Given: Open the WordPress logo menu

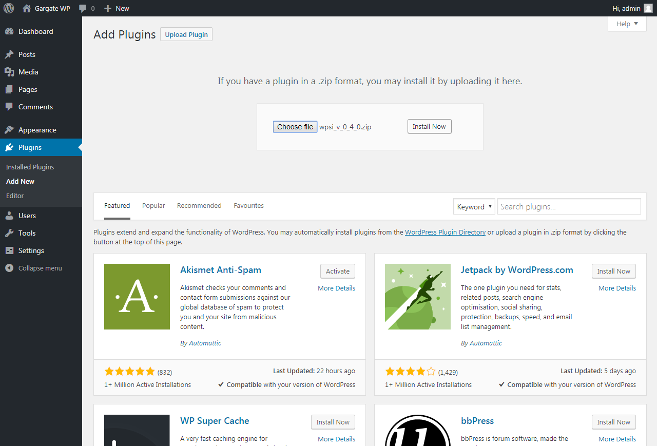Looking at the screenshot, I should click(x=9, y=8).
